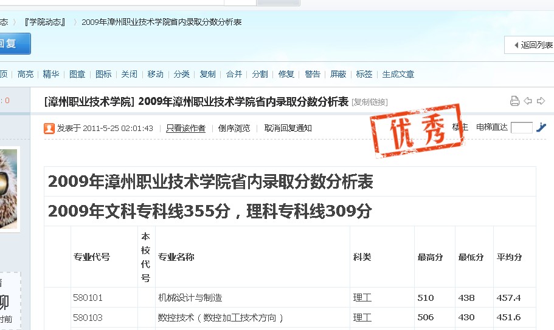Click the 电梯直达 label

point(492,127)
